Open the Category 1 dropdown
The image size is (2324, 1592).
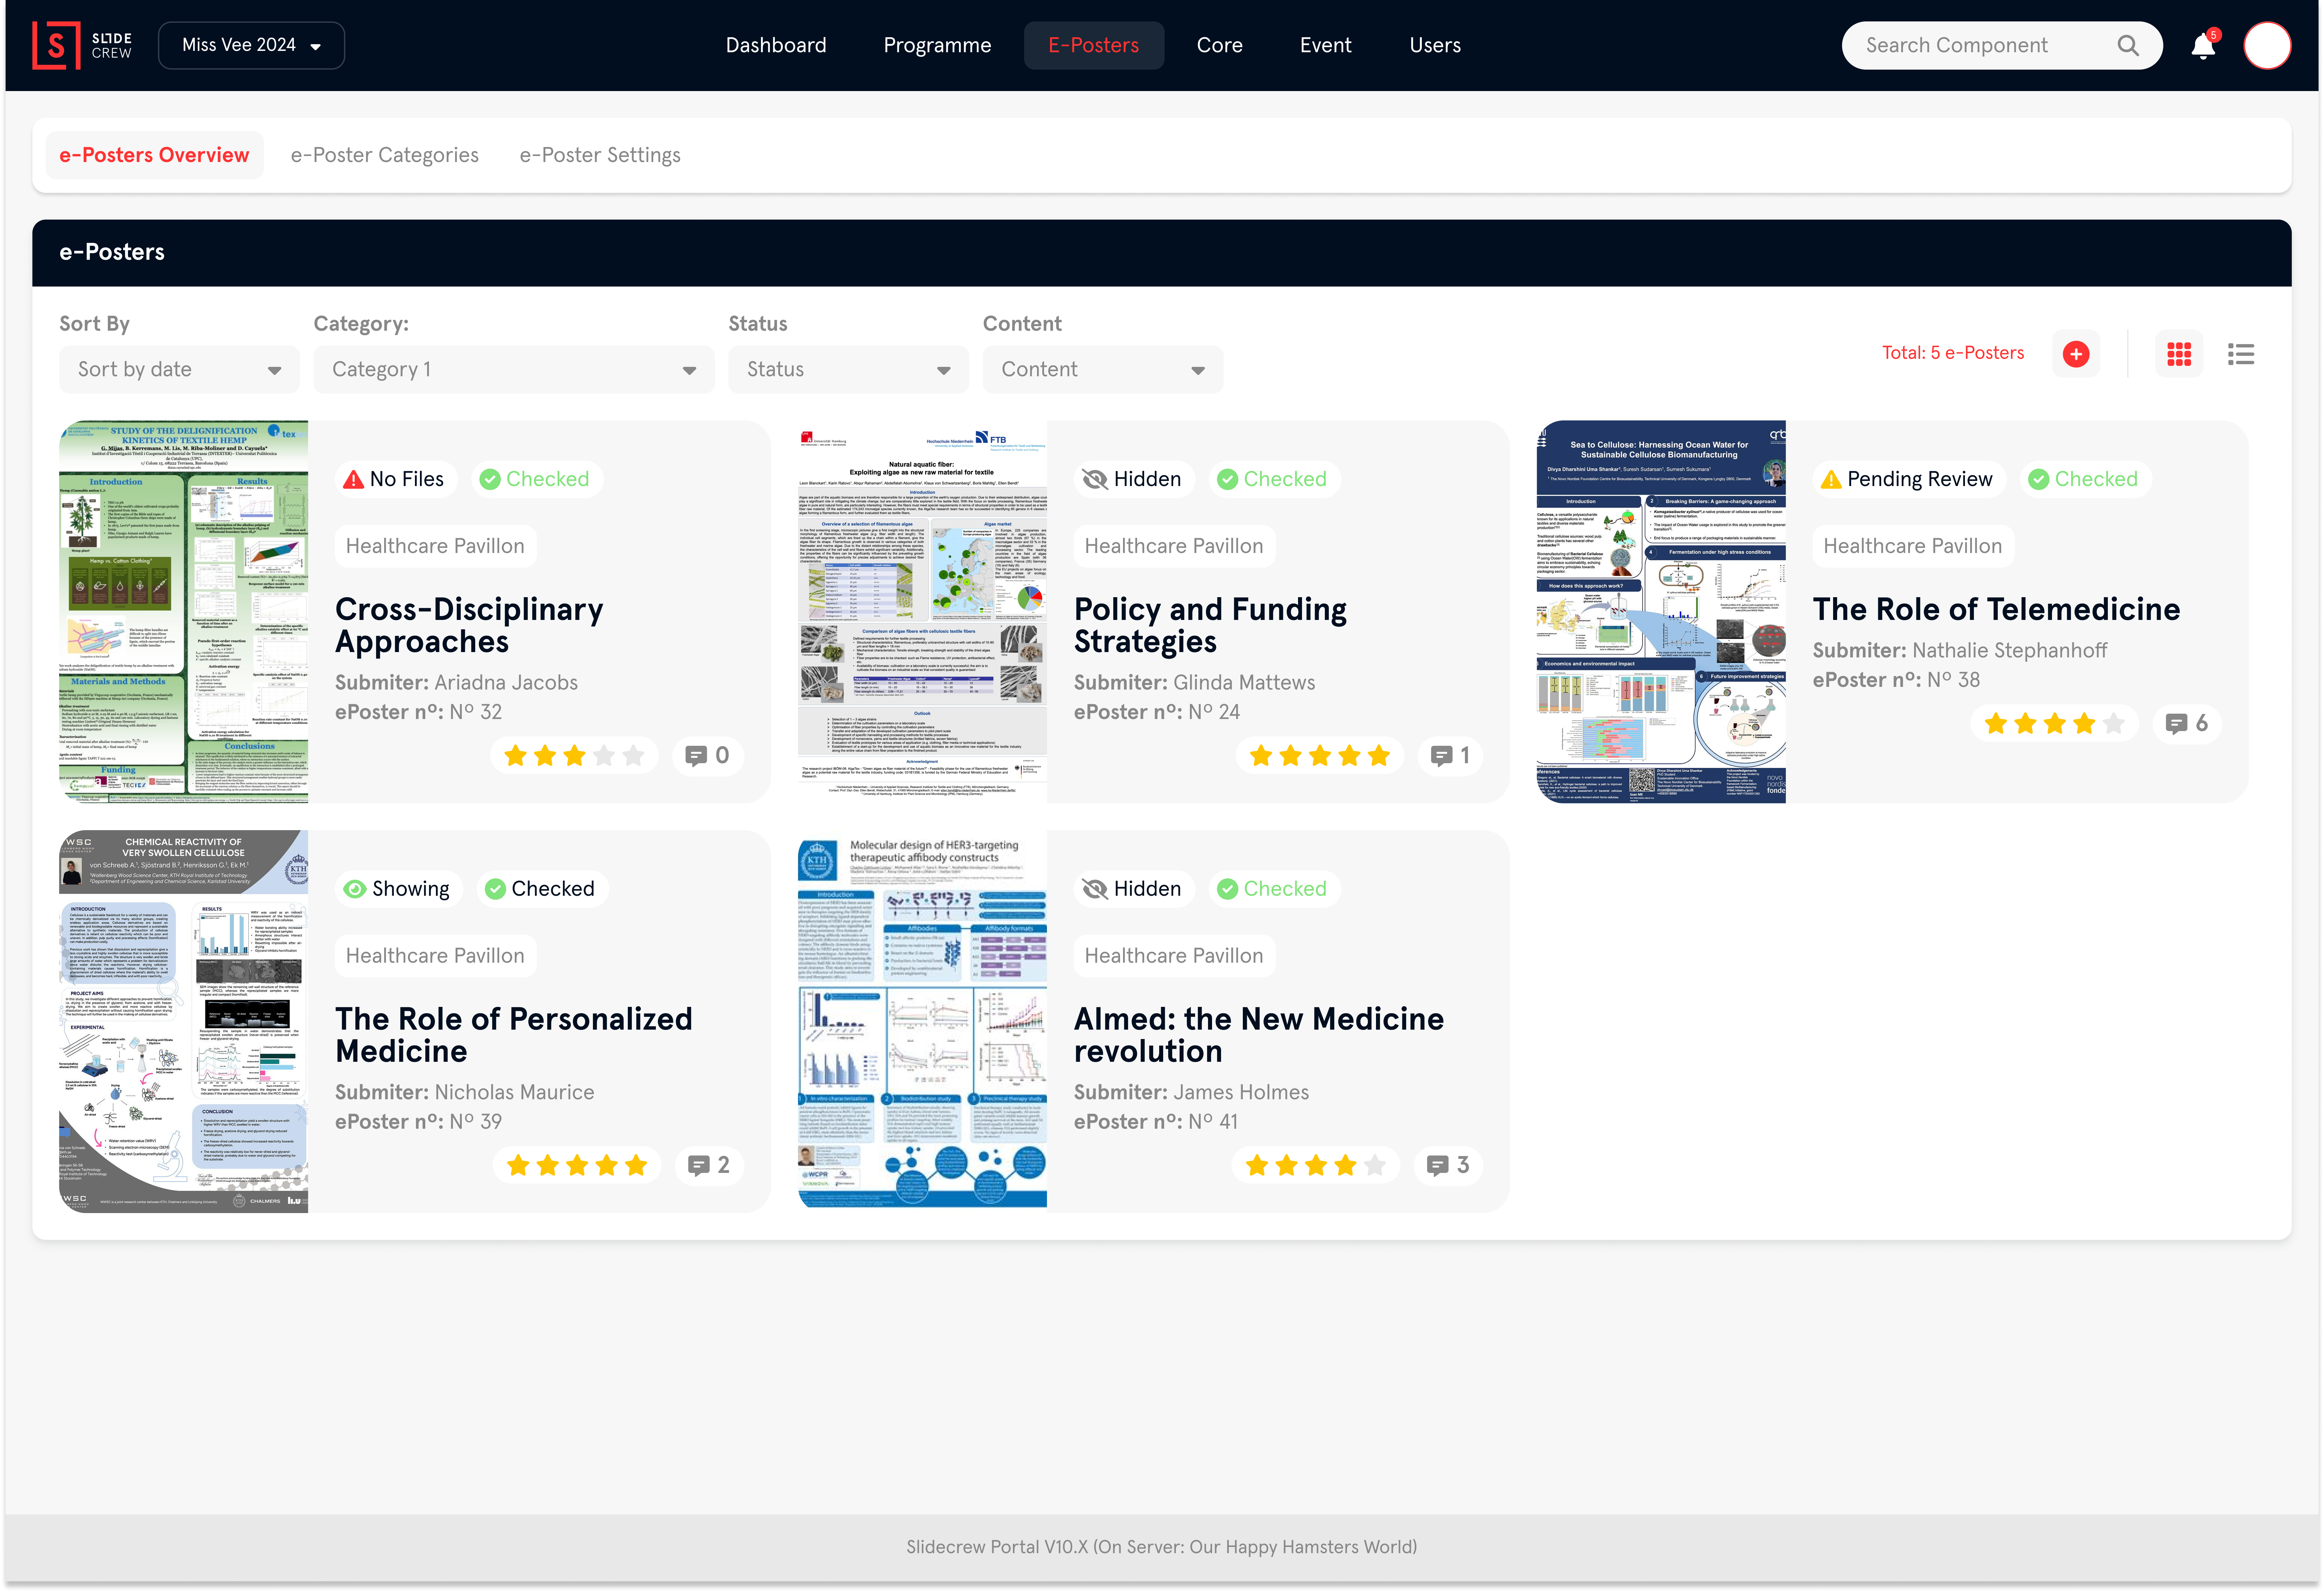tap(514, 369)
